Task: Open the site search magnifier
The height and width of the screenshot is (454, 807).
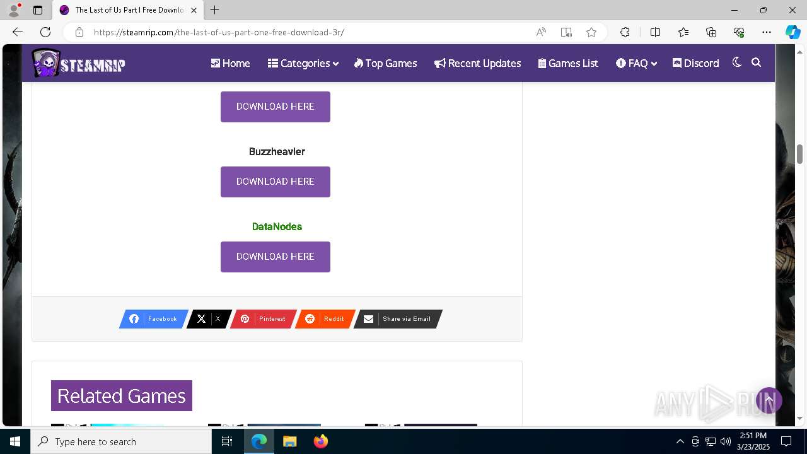Action: pyautogui.click(x=757, y=62)
